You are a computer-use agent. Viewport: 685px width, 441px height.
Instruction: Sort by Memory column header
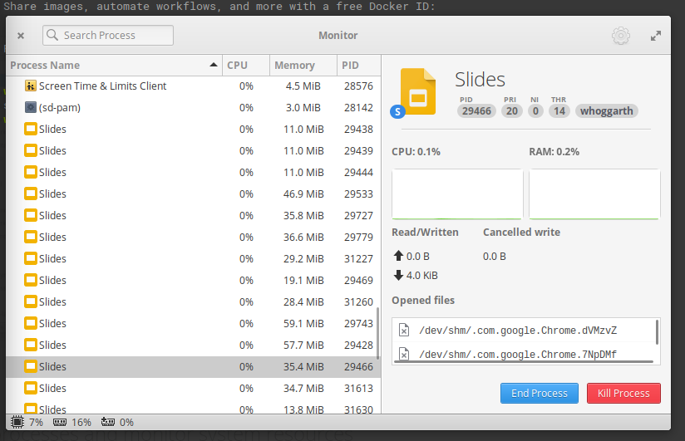(x=303, y=66)
